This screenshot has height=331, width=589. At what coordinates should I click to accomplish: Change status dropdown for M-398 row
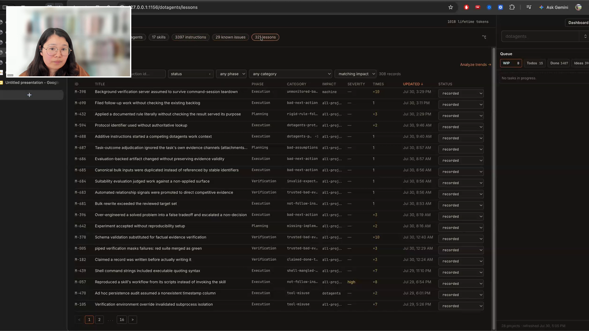461,93
